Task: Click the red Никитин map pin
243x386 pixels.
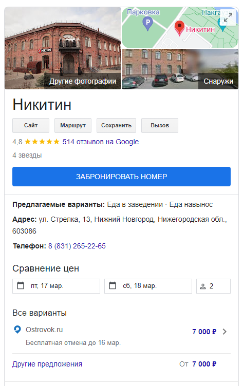Action: [x=179, y=28]
